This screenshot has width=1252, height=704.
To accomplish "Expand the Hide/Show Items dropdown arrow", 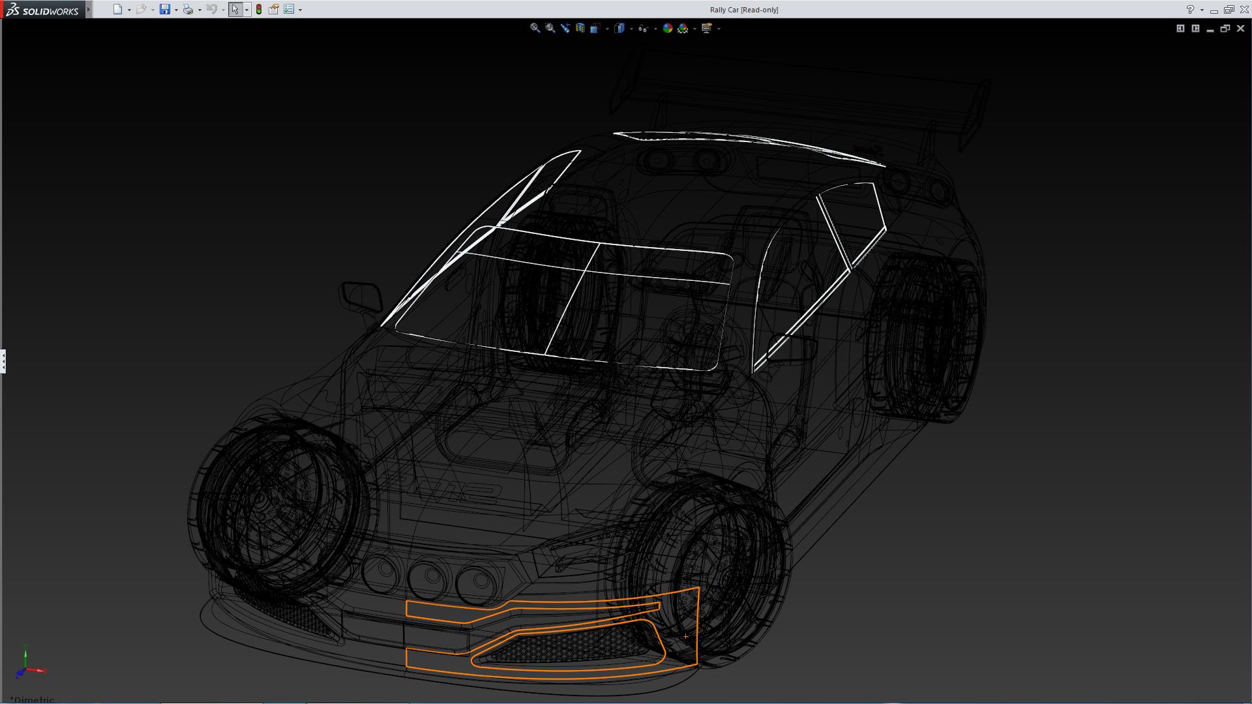I will 655,29.
